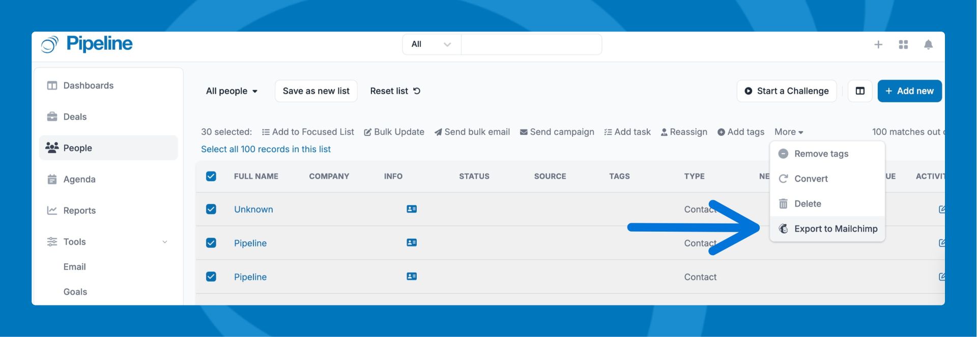Choose Delete from the More menu
This screenshot has width=977, height=337.
pos(827,204)
